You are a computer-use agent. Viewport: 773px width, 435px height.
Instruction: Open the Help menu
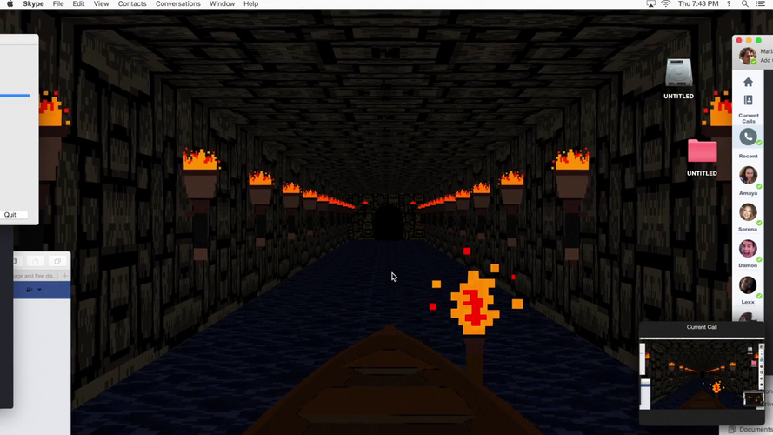[x=251, y=4]
